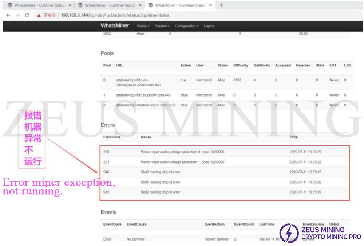Open the System dropdown menu
The width and height of the screenshot is (364, 246).
pyautogui.click(x=162, y=26)
